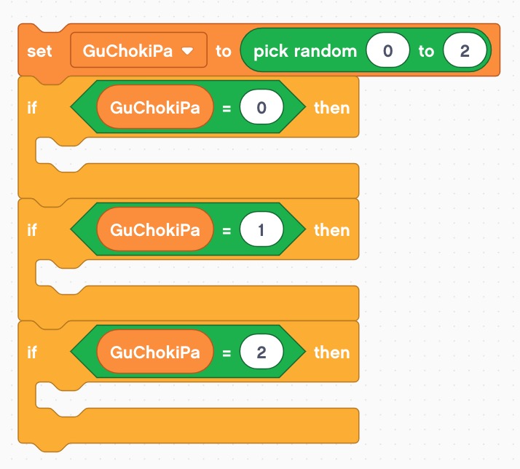The image size is (520, 469).
Task: Edit the maximum value 2 in pick random
Action: pyautogui.click(x=465, y=51)
